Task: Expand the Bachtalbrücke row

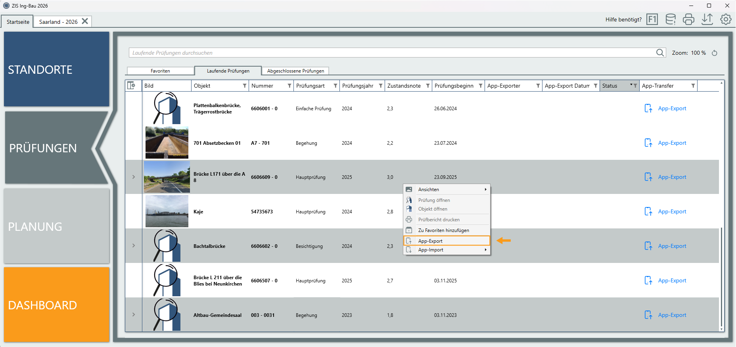Action: pyautogui.click(x=134, y=246)
